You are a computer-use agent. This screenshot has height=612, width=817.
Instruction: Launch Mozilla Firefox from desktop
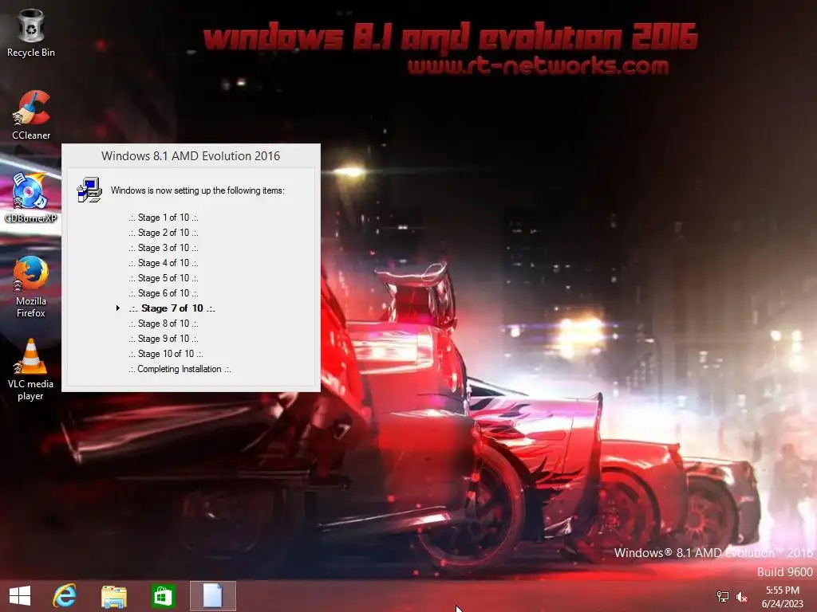point(31,286)
